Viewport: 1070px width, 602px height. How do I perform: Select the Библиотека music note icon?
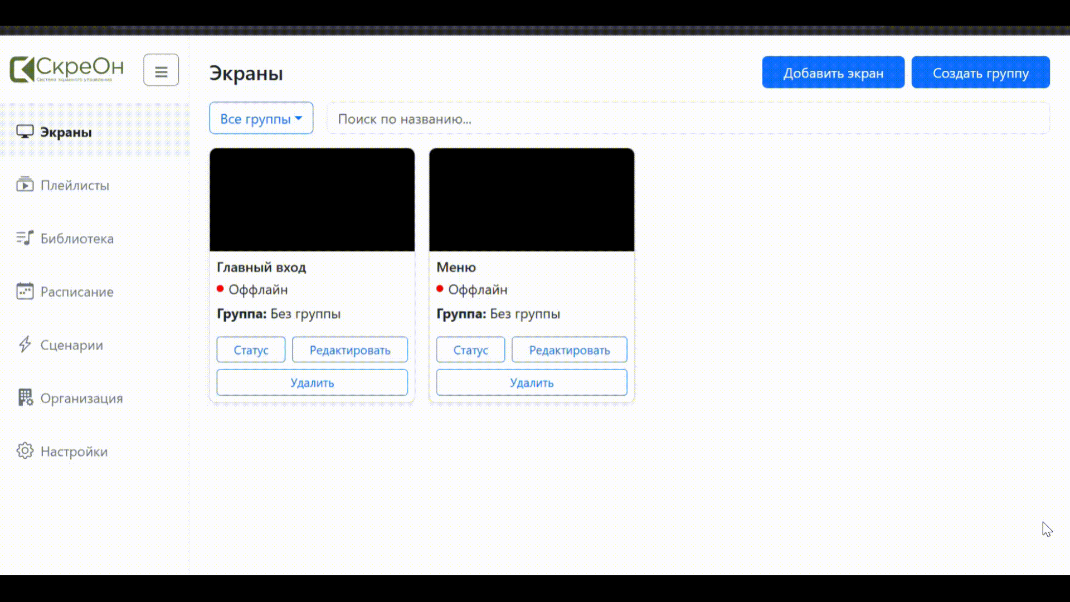pyautogui.click(x=25, y=238)
